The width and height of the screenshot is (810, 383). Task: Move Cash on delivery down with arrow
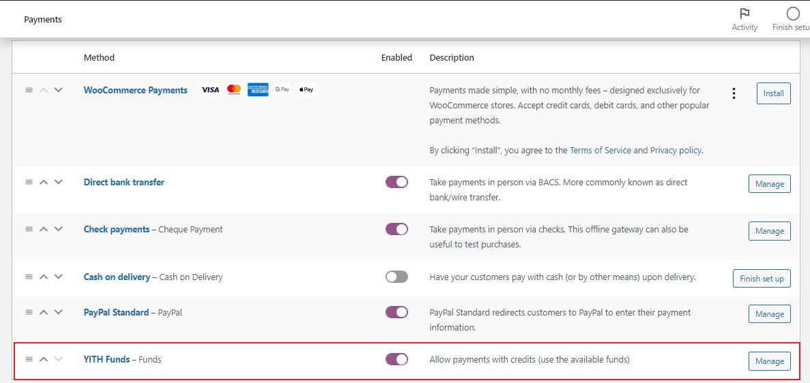[59, 277]
